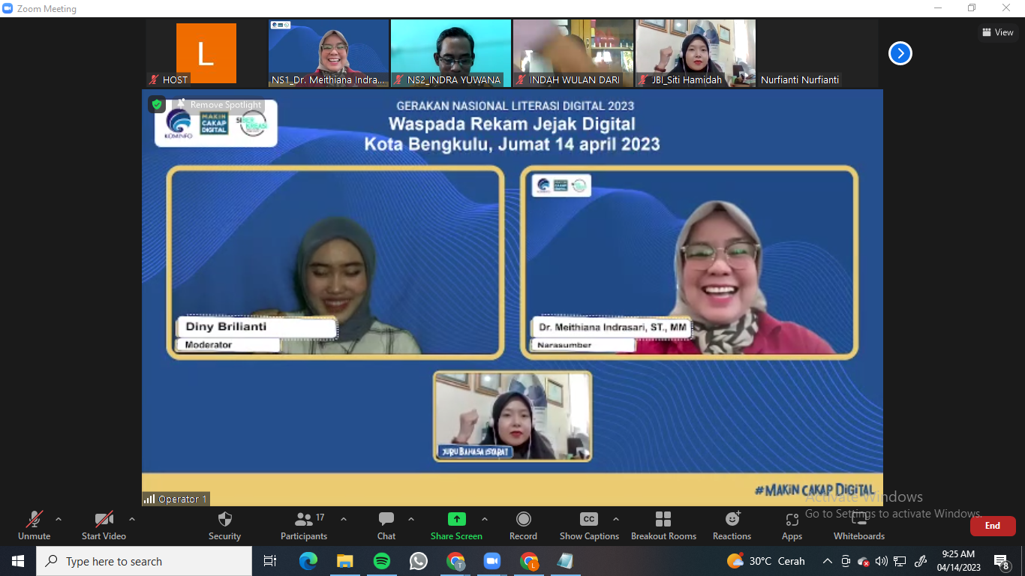This screenshot has width=1025, height=576.
Task: Unmute the microphone in Zoom toolbar
Action: coord(34,525)
